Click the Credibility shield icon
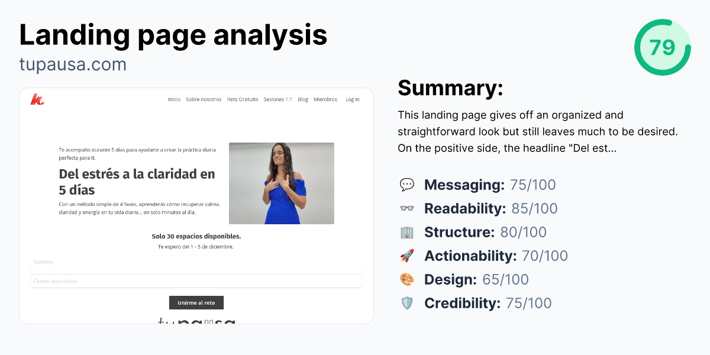This screenshot has height=355, width=710. 407,303
